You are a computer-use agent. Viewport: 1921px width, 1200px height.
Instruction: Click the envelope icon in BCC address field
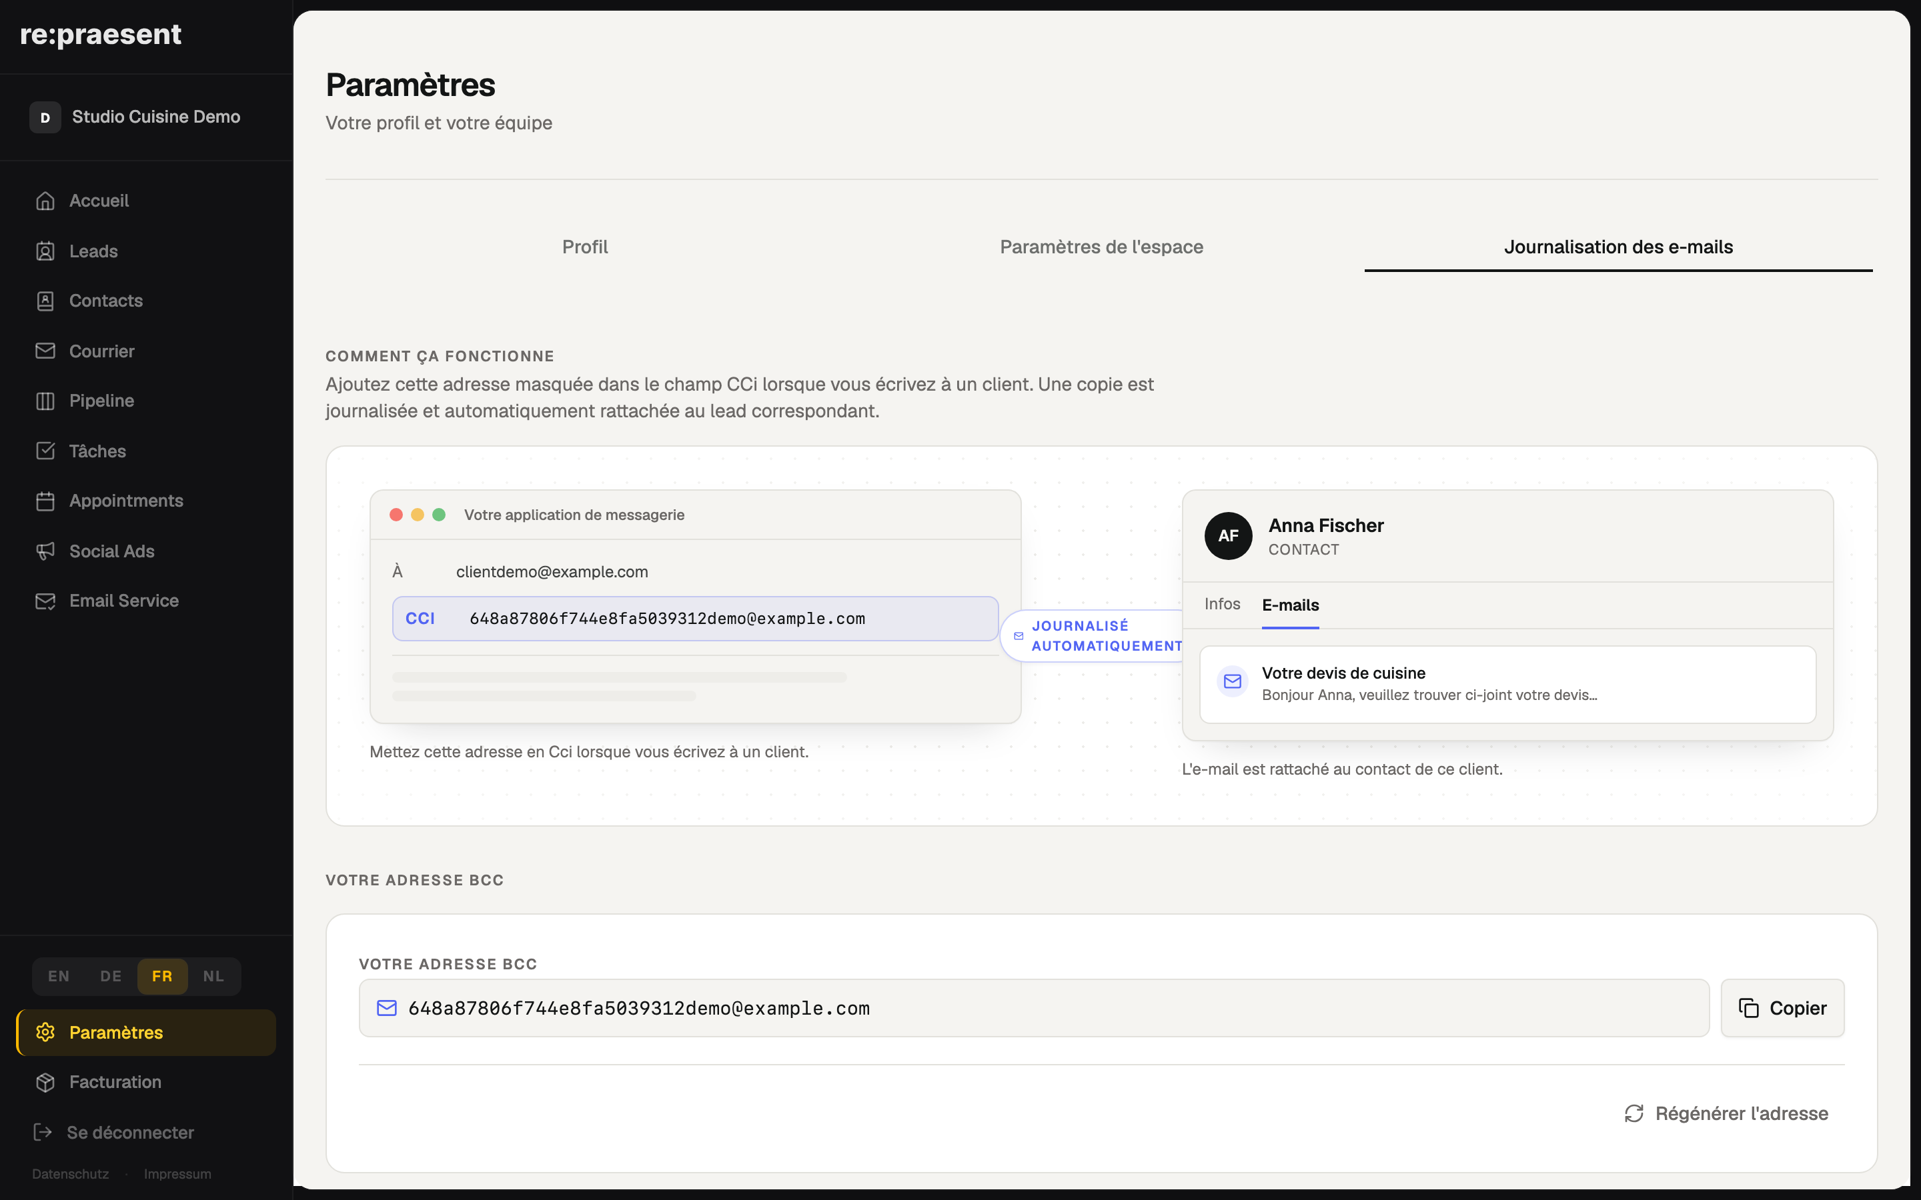click(x=387, y=1008)
